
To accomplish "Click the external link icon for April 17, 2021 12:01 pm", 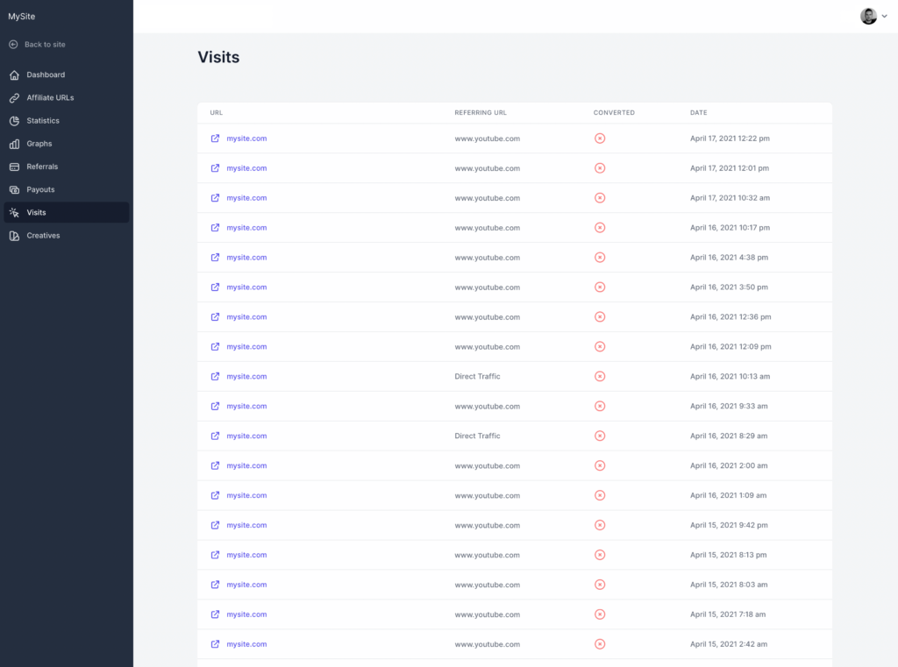I will 215,167.
